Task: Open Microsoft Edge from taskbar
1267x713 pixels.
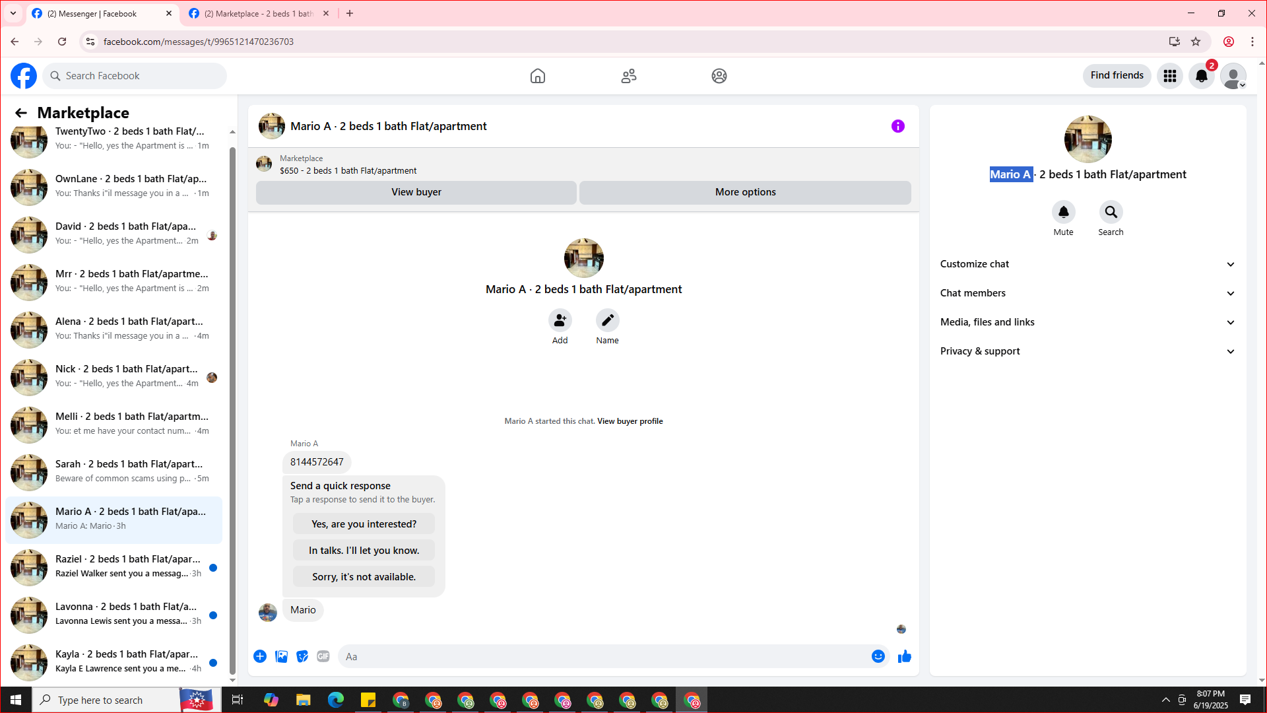Action: pyautogui.click(x=336, y=700)
